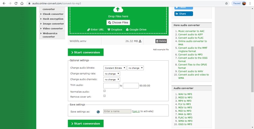Viewport: 254px width, 129px height.
Task: Delete the Wildlife.wmv file
Action: coord(161,41)
